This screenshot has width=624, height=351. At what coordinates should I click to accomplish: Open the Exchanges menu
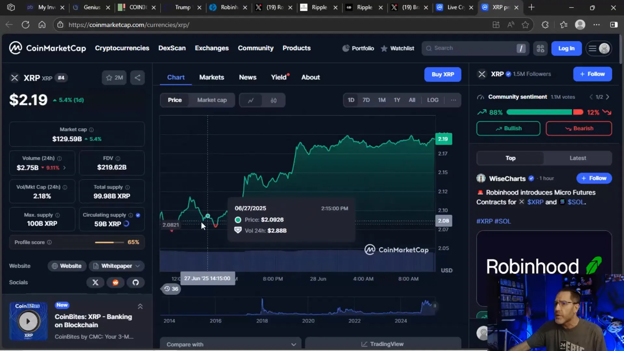[x=212, y=48]
